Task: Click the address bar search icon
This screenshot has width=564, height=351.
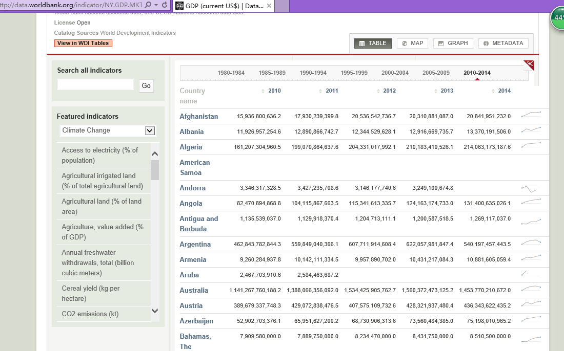Action: click(148, 5)
